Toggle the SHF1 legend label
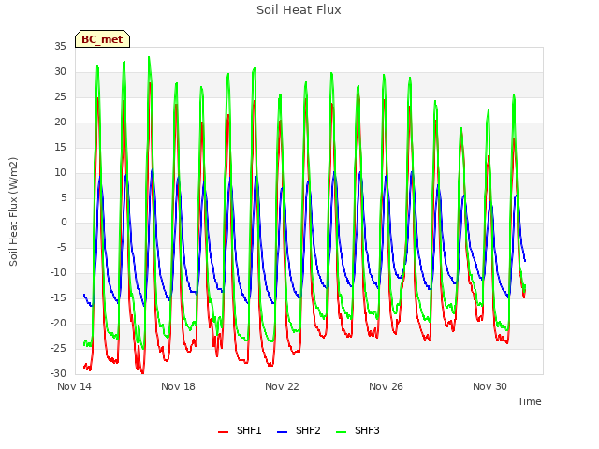This screenshot has height=449, width=599. click(249, 430)
